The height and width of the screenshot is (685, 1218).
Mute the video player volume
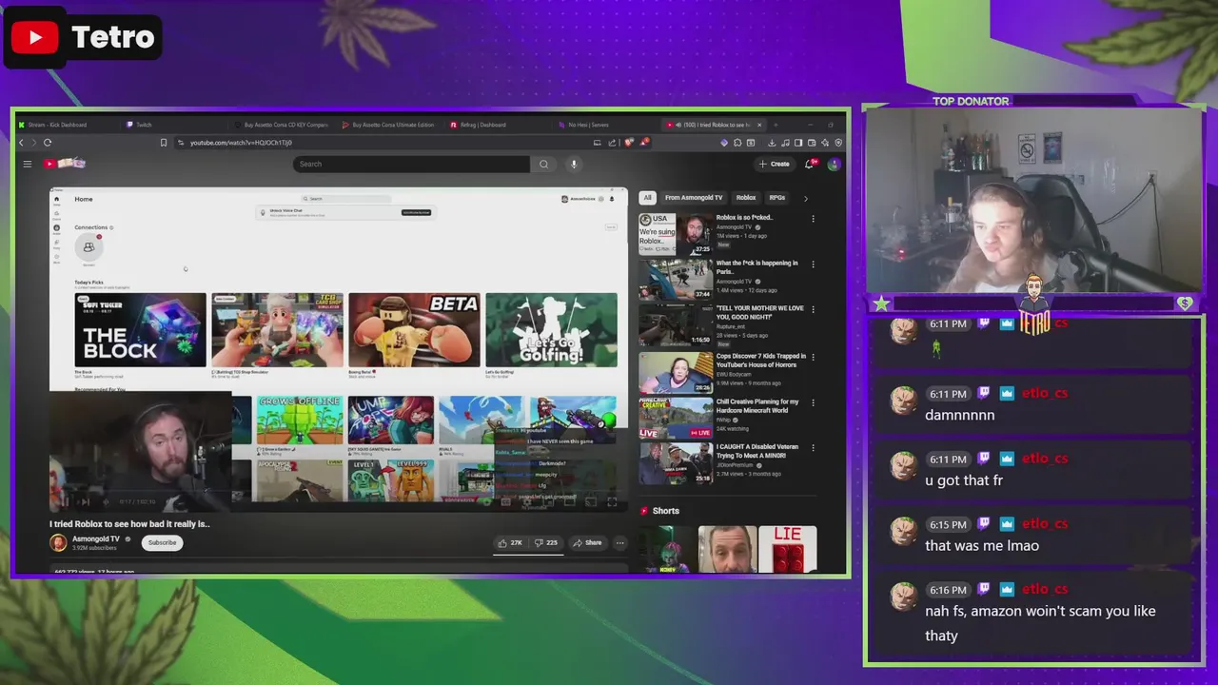tap(105, 501)
